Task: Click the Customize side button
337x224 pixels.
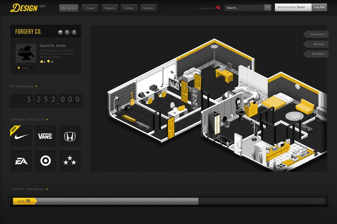Action: click(x=317, y=34)
